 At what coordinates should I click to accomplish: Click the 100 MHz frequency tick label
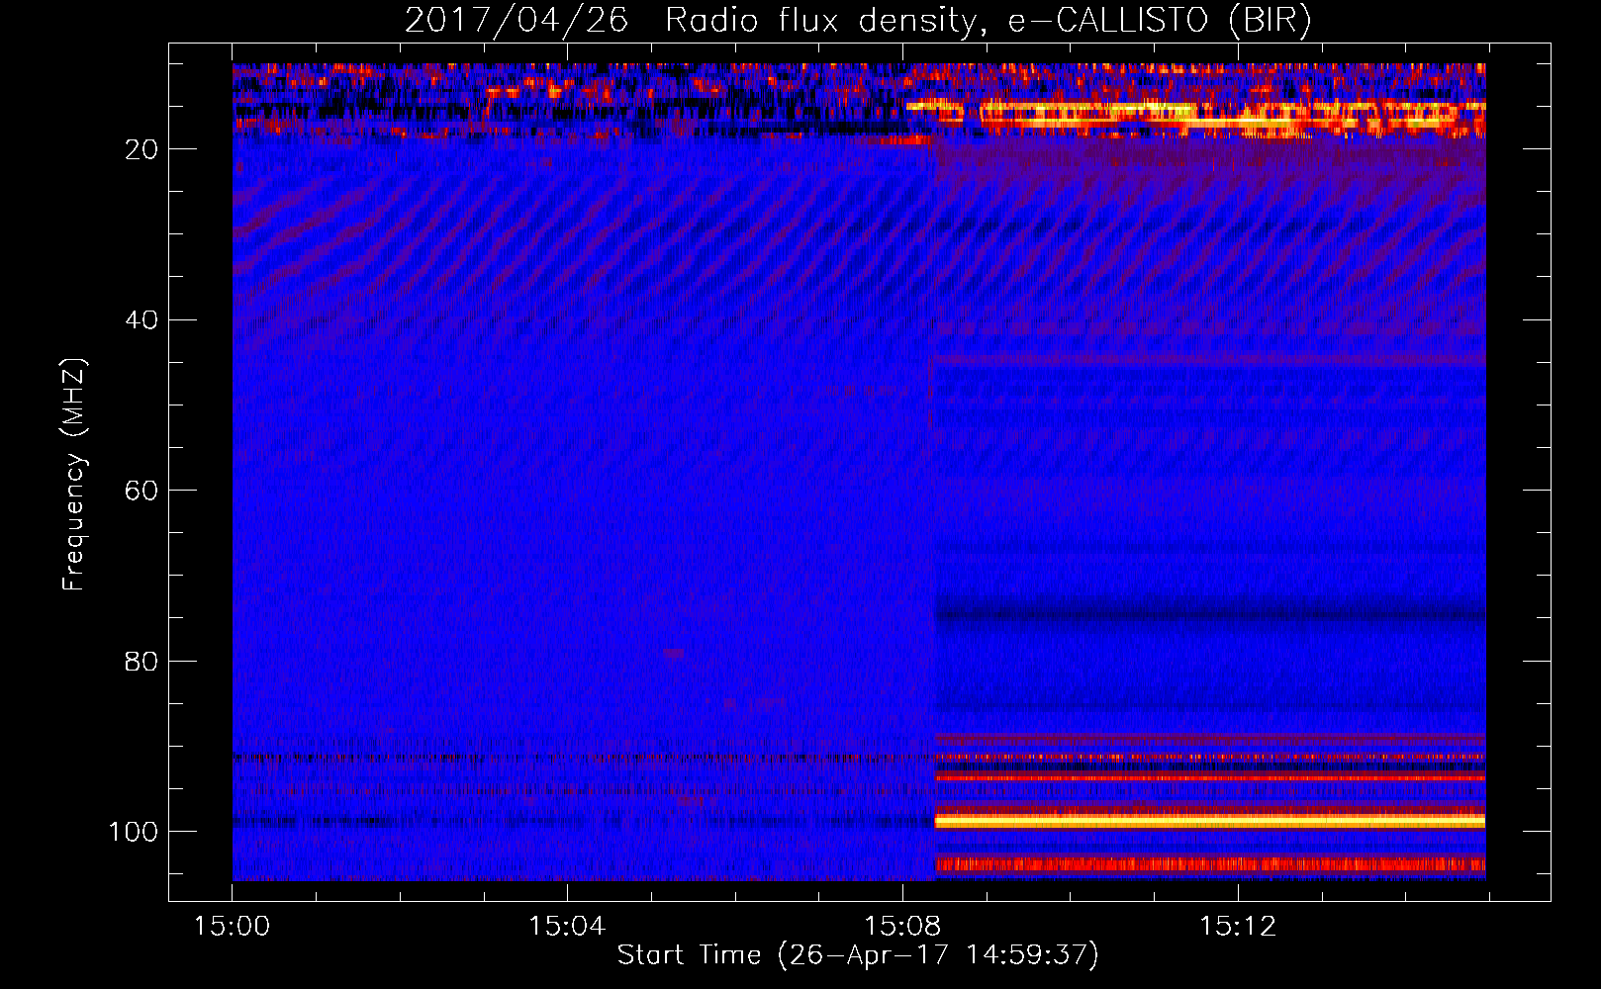click(x=134, y=832)
